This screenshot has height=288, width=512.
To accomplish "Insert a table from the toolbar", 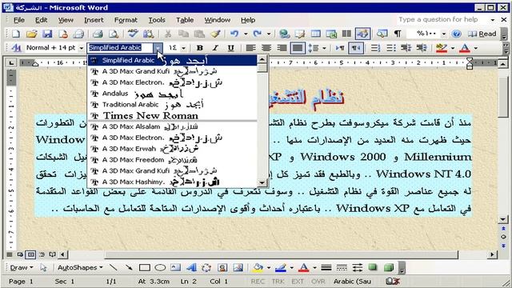I will coord(316,34).
